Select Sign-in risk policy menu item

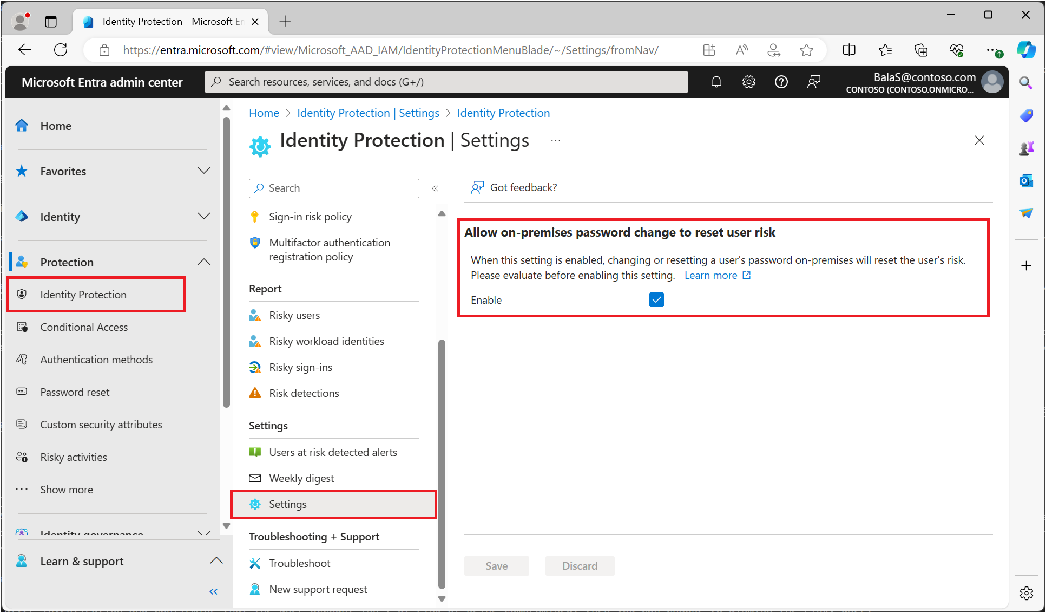click(310, 217)
